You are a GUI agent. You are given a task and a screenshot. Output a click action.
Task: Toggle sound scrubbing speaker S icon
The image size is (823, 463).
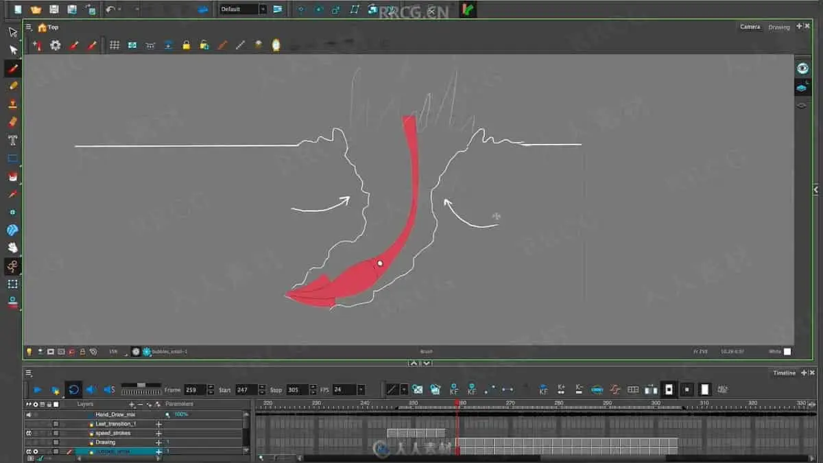(109, 390)
